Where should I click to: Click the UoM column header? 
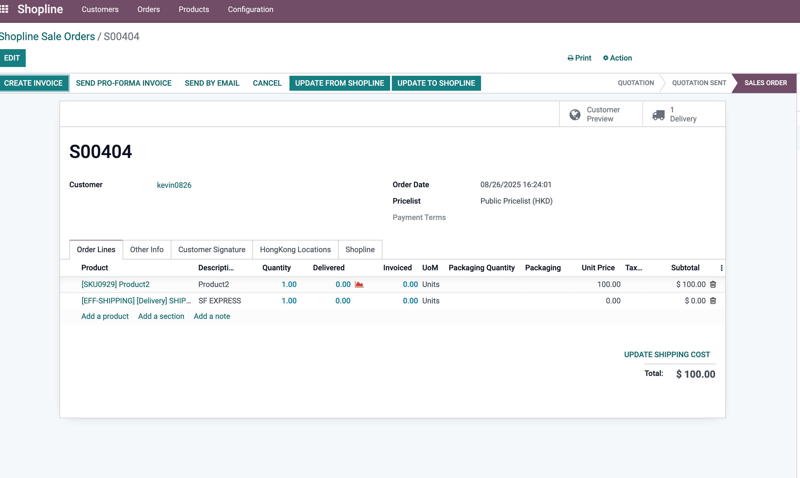(430, 268)
